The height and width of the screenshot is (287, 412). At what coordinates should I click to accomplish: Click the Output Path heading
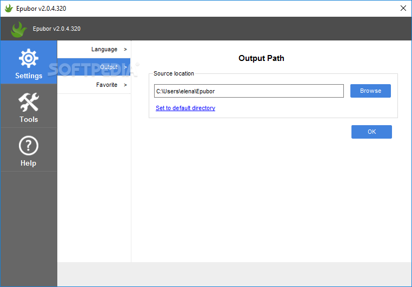(261, 58)
